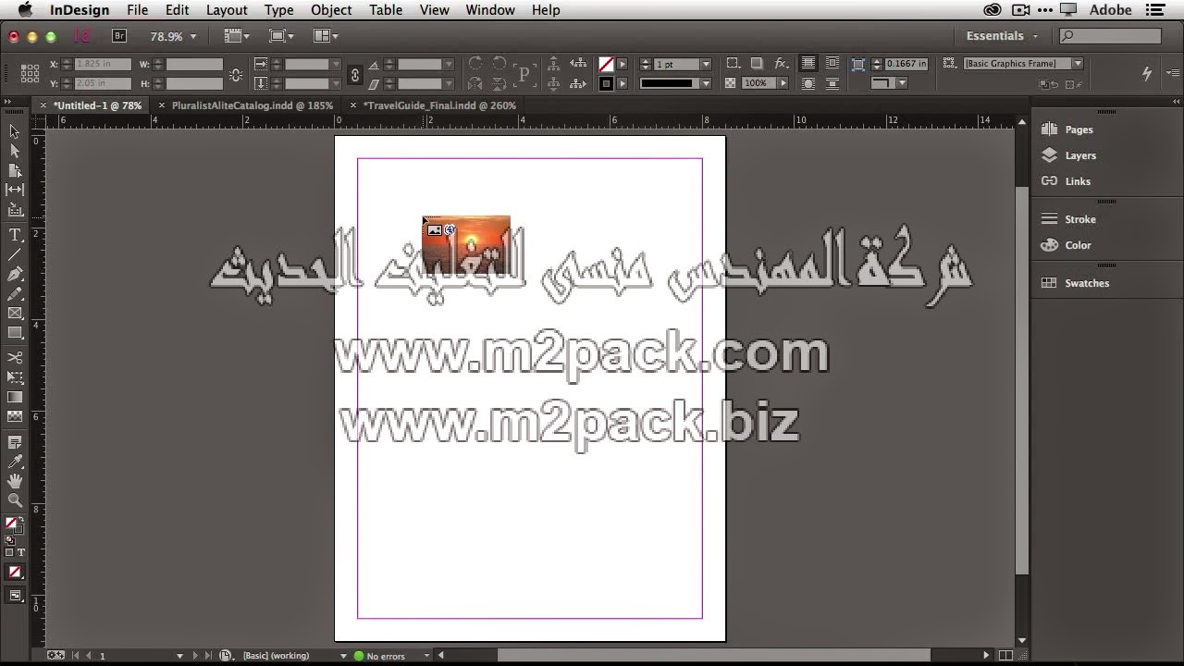This screenshot has width=1184, height=666.
Task: Open the Type menu
Action: click(x=278, y=10)
